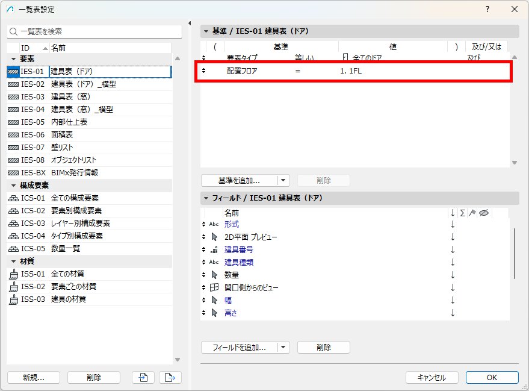The image size is (529, 391).
Task: Select ICS-03 レイヤー別構成要素
Action: [x=90, y=224]
